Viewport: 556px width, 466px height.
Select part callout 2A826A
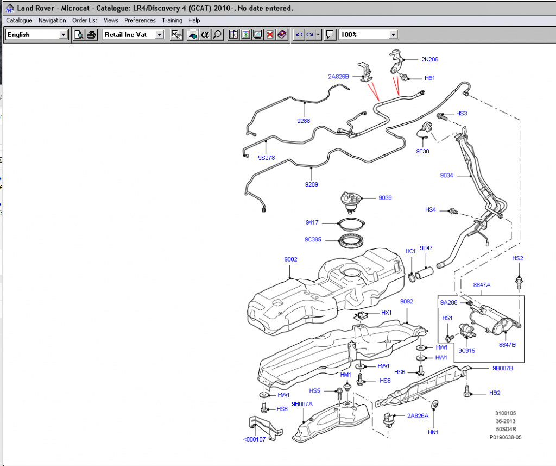click(x=418, y=416)
